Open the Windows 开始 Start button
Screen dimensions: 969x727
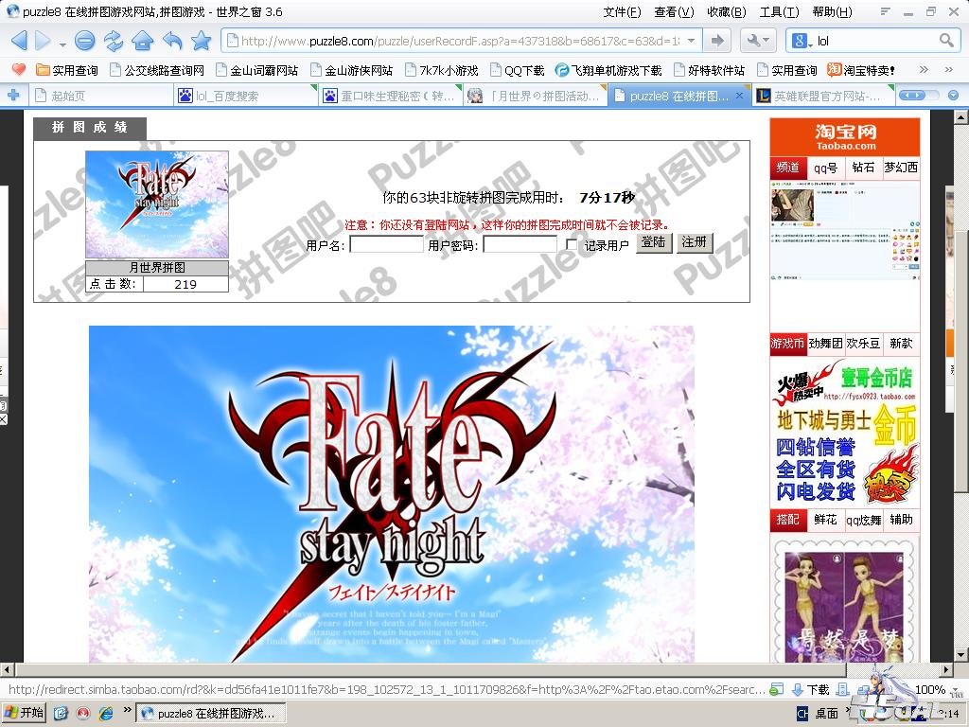point(25,713)
